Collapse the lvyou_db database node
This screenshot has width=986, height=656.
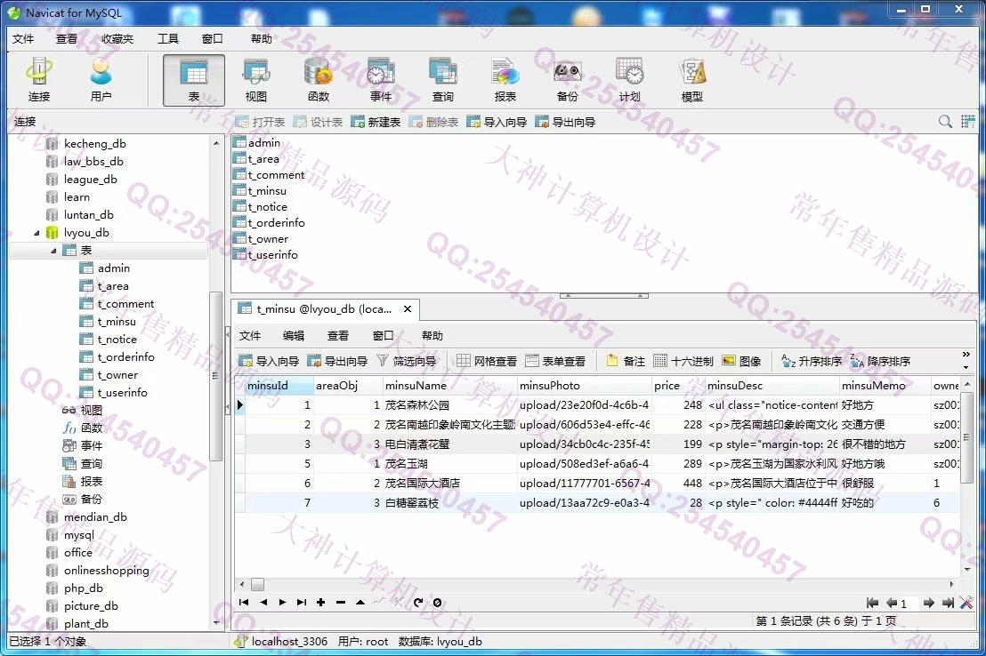(x=37, y=233)
